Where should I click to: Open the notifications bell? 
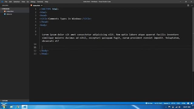coord(192,103)
